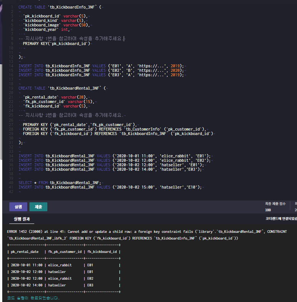Click FOREIGN KEY referencing tb_CustomerInfo line
Screen dimensions: 297x302
[114, 129]
